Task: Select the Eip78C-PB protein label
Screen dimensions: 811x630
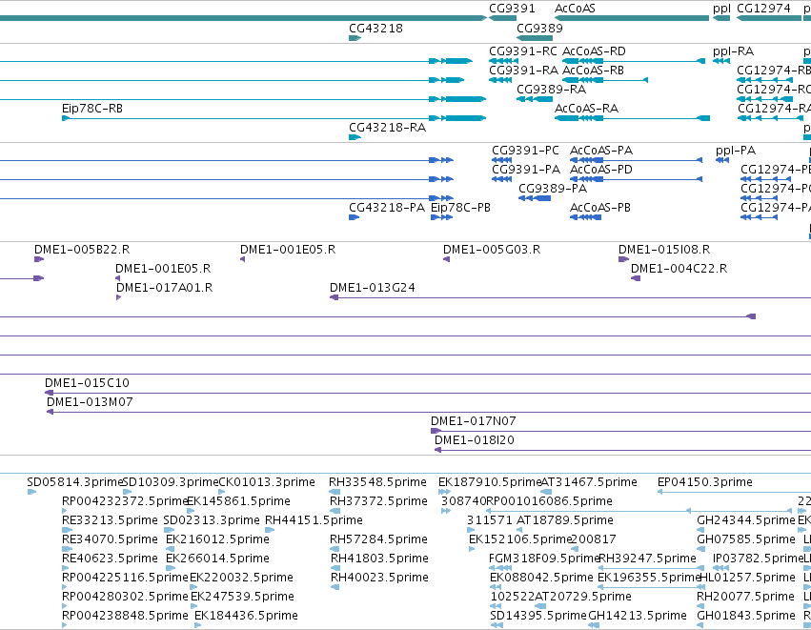Action: click(x=460, y=208)
